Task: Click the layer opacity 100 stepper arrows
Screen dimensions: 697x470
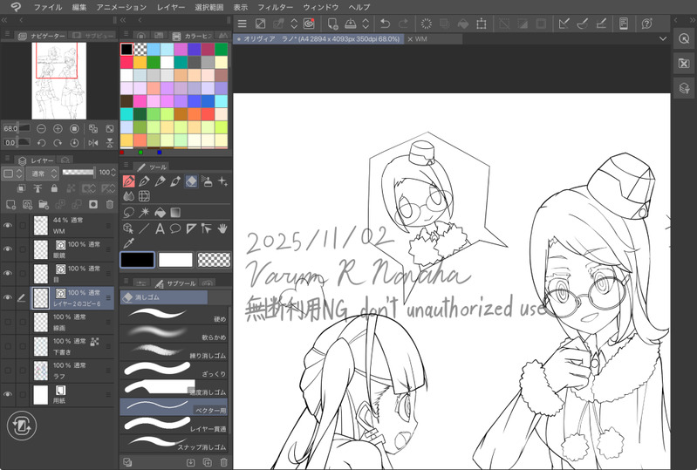Action: coord(113,173)
